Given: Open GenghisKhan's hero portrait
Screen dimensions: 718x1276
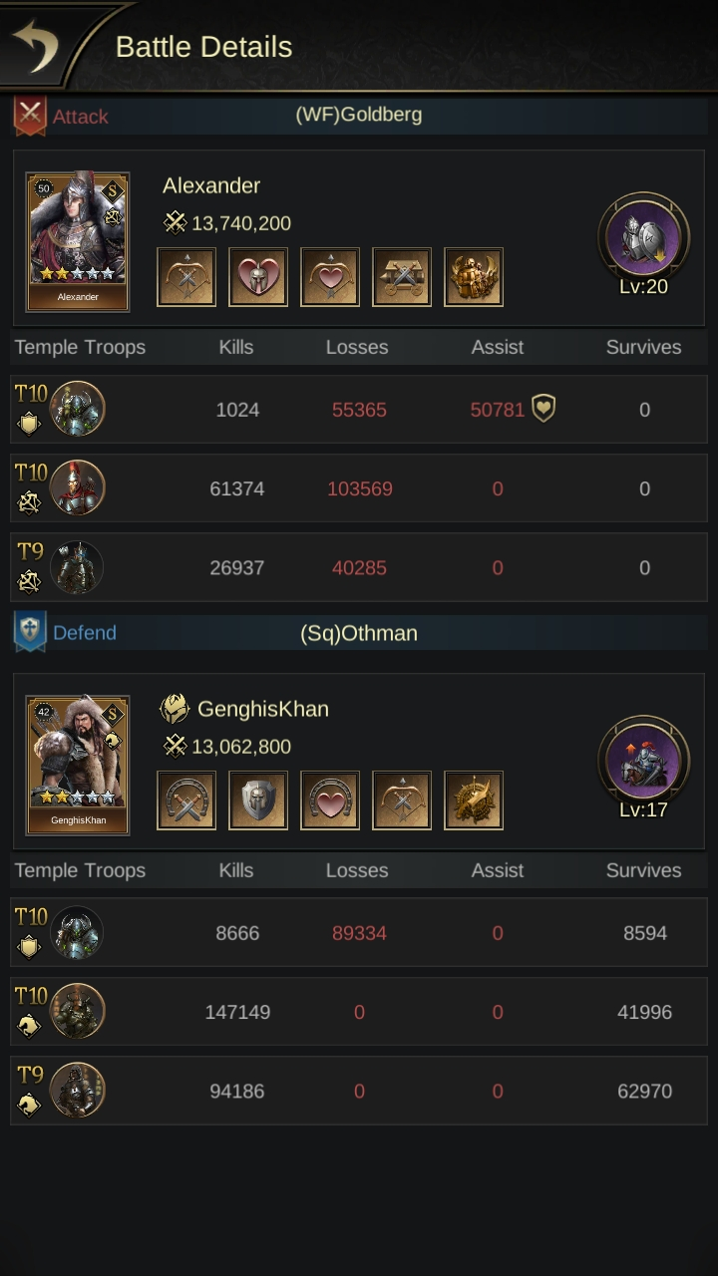Looking at the screenshot, I should (78, 765).
